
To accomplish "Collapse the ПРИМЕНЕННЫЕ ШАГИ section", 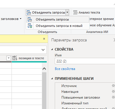I will click(x=52, y=79).
